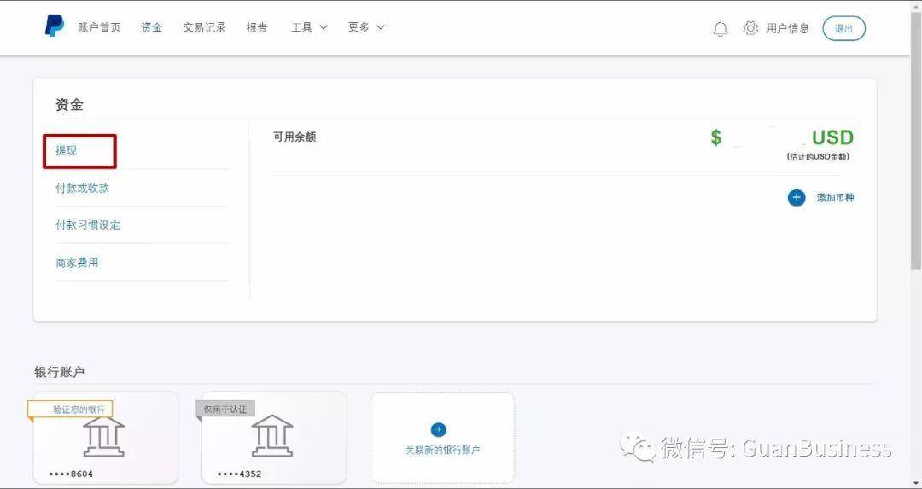The width and height of the screenshot is (922, 489).
Task: Open the settings gear icon
Action: pyautogui.click(x=750, y=28)
